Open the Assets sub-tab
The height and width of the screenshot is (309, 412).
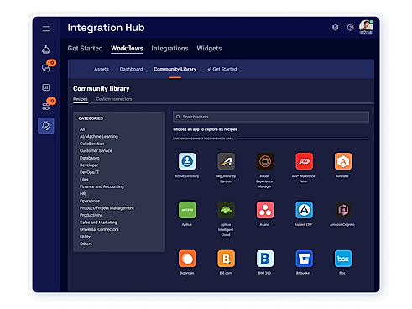102,69
